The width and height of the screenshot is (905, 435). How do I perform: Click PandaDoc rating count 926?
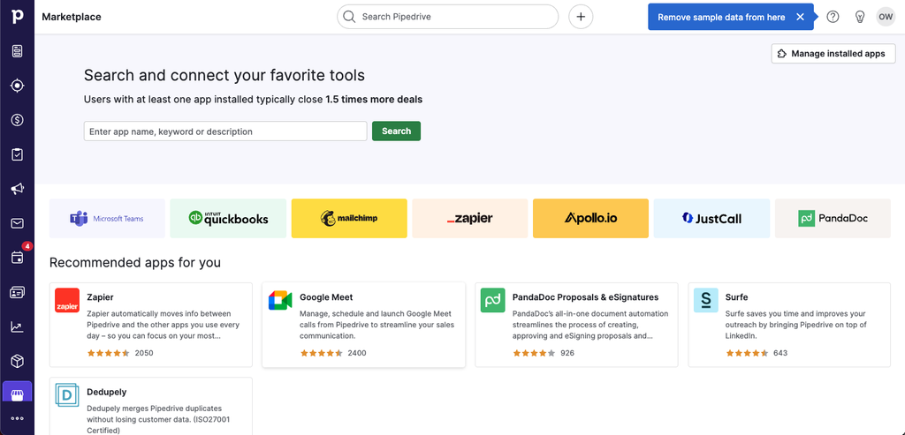pyautogui.click(x=567, y=353)
